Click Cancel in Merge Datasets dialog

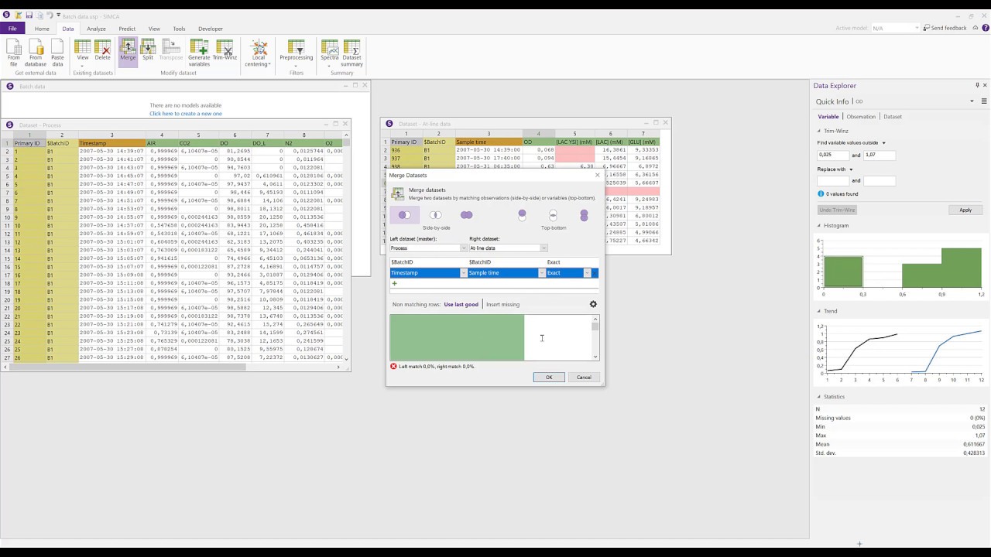point(584,378)
